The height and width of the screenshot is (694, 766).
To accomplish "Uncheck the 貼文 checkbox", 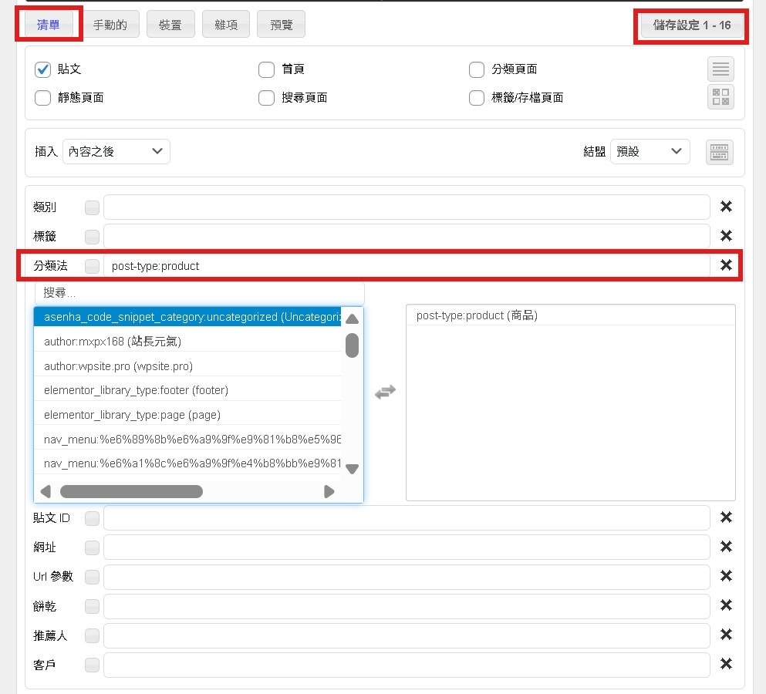I will coord(43,69).
